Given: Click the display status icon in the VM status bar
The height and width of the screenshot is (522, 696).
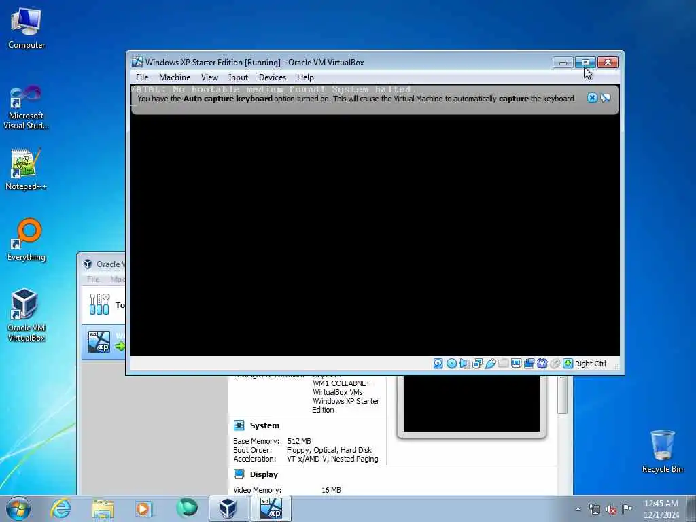Looking at the screenshot, I should pyautogui.click(x=517, y=364).
